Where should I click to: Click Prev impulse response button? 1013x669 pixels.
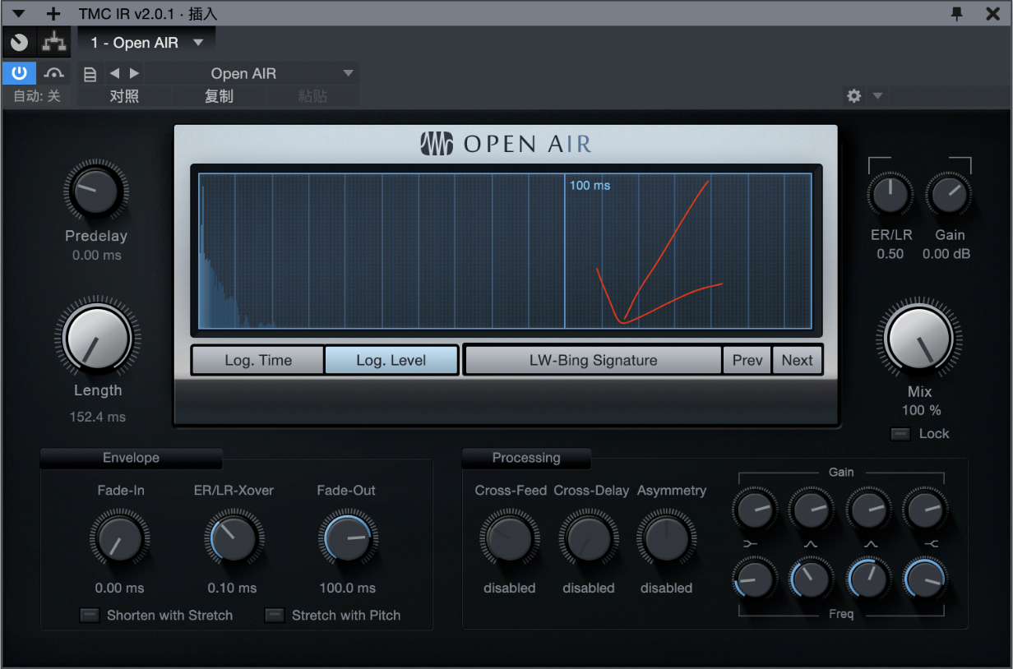tap(747, 360)
